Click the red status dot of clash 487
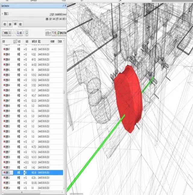The image size is (193, 195). coord(4,49)
